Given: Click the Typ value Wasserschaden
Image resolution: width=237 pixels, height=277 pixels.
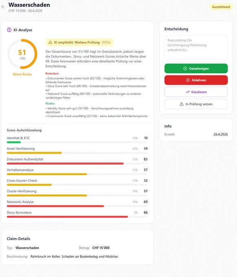Looking at the screenshot, I should pyautogui.click(x=27, y=248).
